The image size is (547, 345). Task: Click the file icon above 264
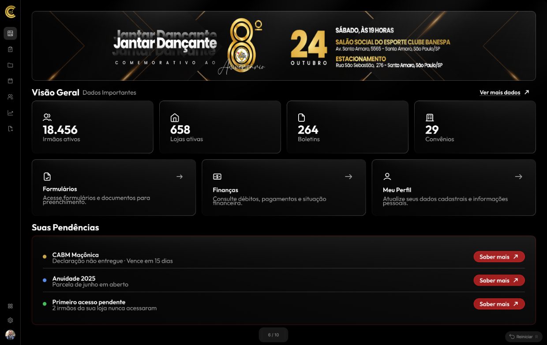pos(302,117)
